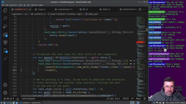Click the src breadcrumb segment
Viewport: 186px width, 104px height.
(26, 14)
